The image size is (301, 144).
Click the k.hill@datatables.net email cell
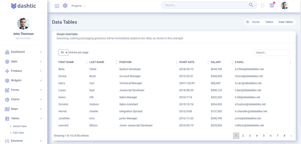(248, 97)
